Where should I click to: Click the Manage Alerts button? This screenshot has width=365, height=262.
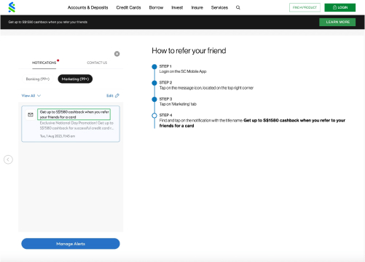(x=71, y=244)
